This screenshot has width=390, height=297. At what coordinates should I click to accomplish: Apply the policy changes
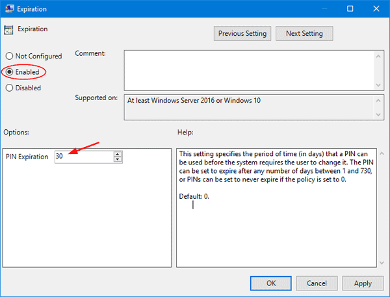(x=362, y=283)
